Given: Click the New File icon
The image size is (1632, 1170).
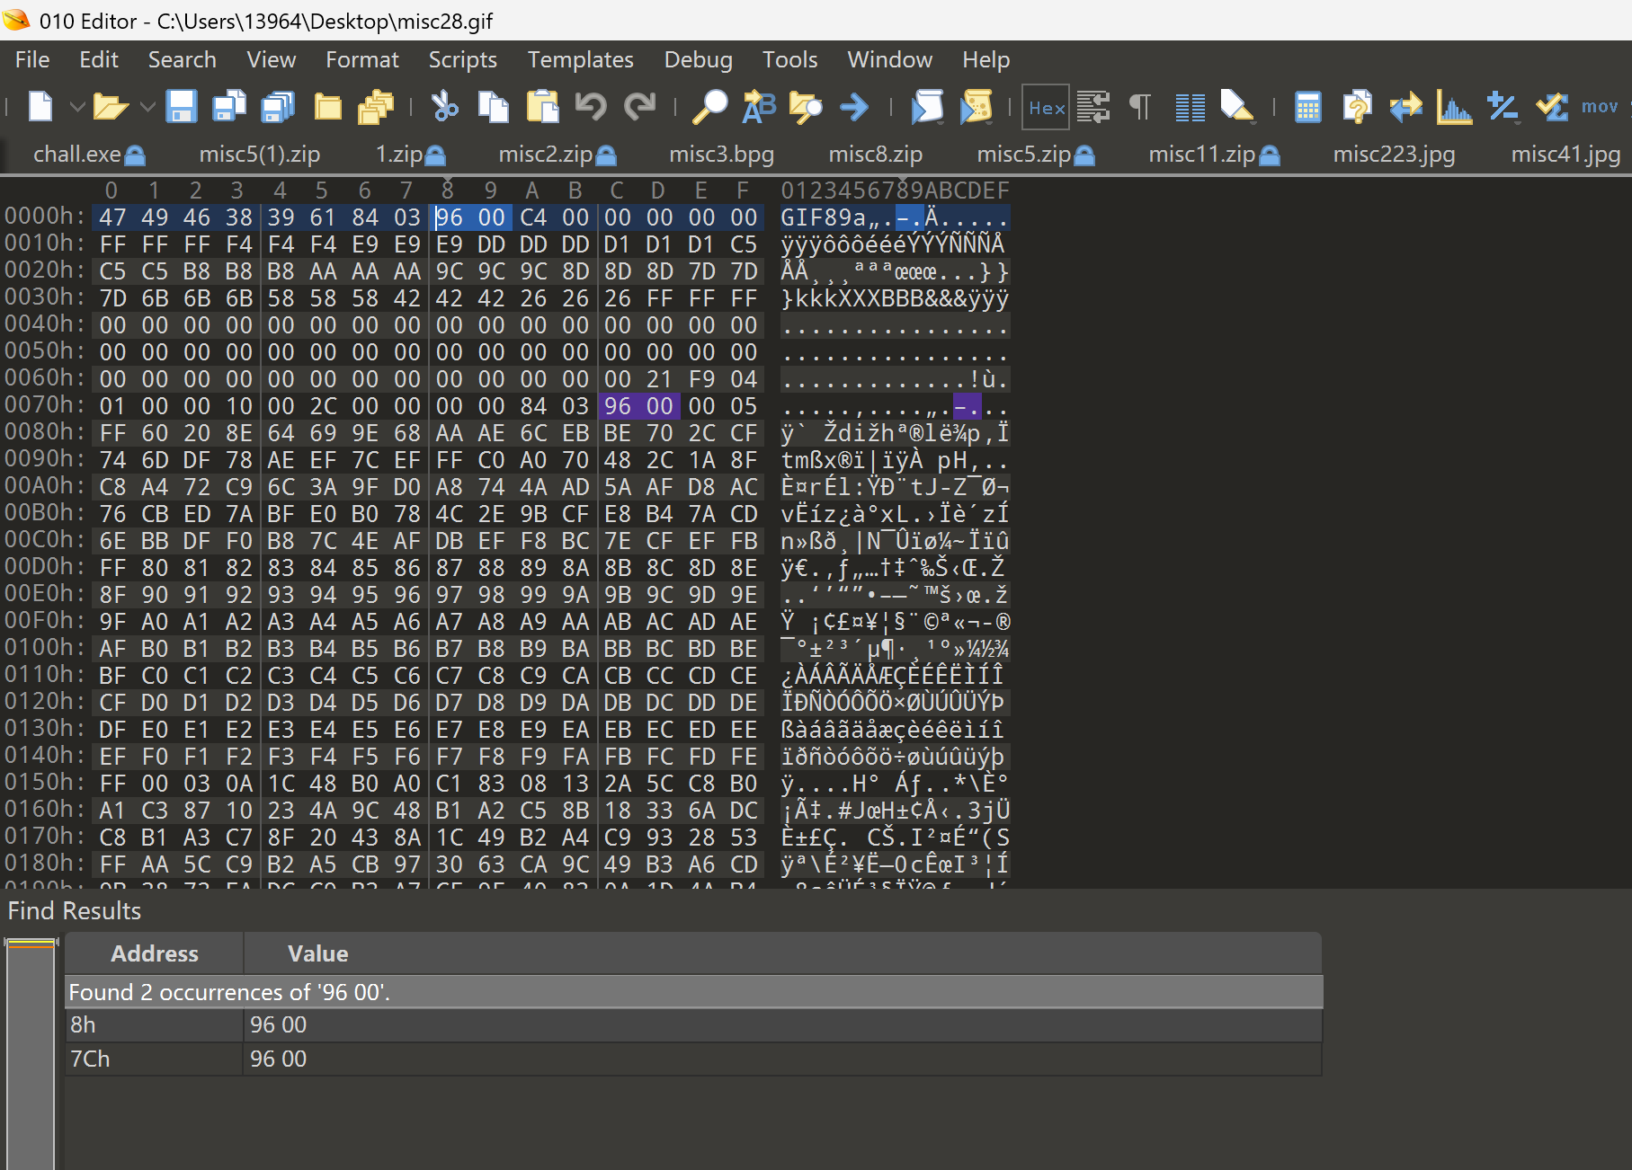Looking at the screenshot, I should (40, 107).
